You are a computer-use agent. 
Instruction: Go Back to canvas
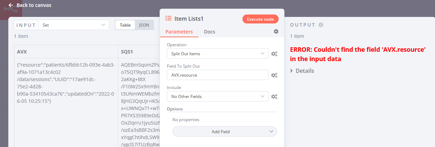tap(34, 5)
